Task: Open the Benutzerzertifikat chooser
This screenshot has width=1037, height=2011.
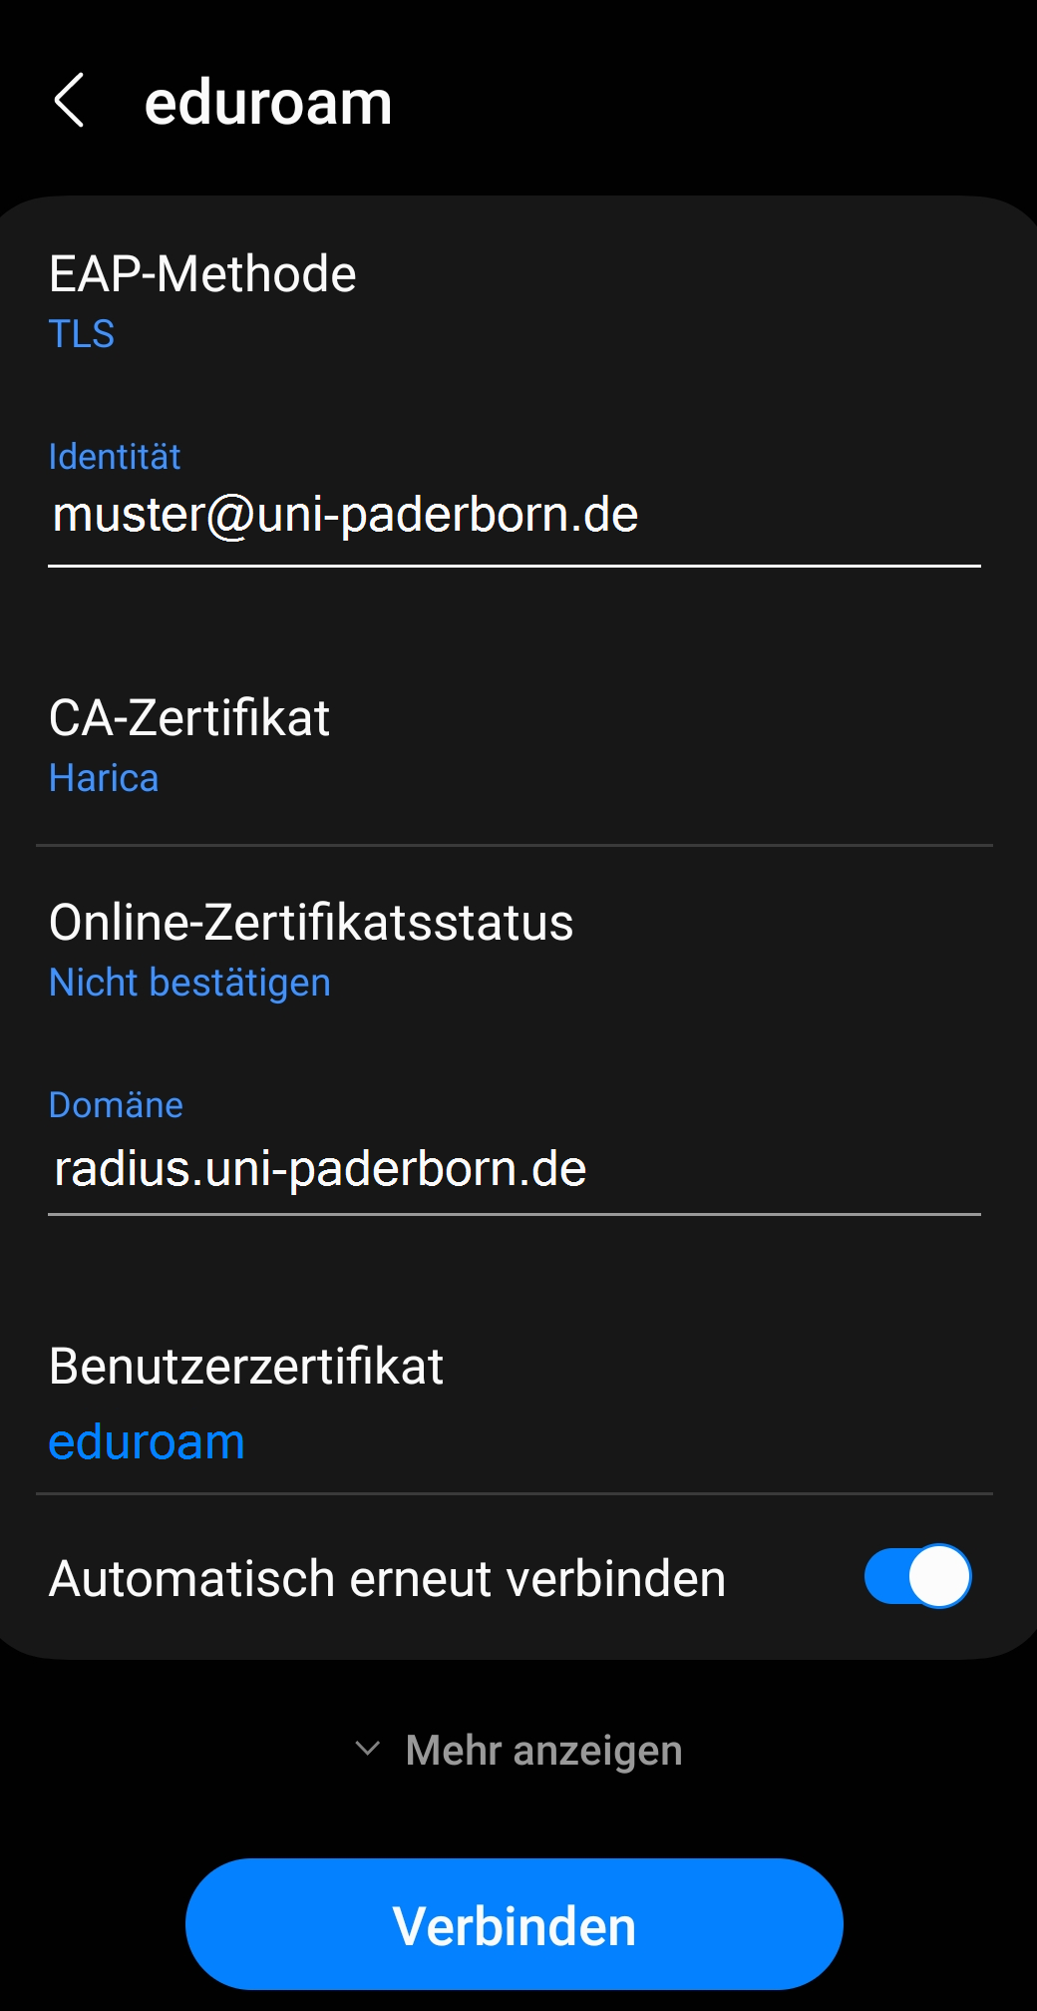Action: click(246, 1367)
